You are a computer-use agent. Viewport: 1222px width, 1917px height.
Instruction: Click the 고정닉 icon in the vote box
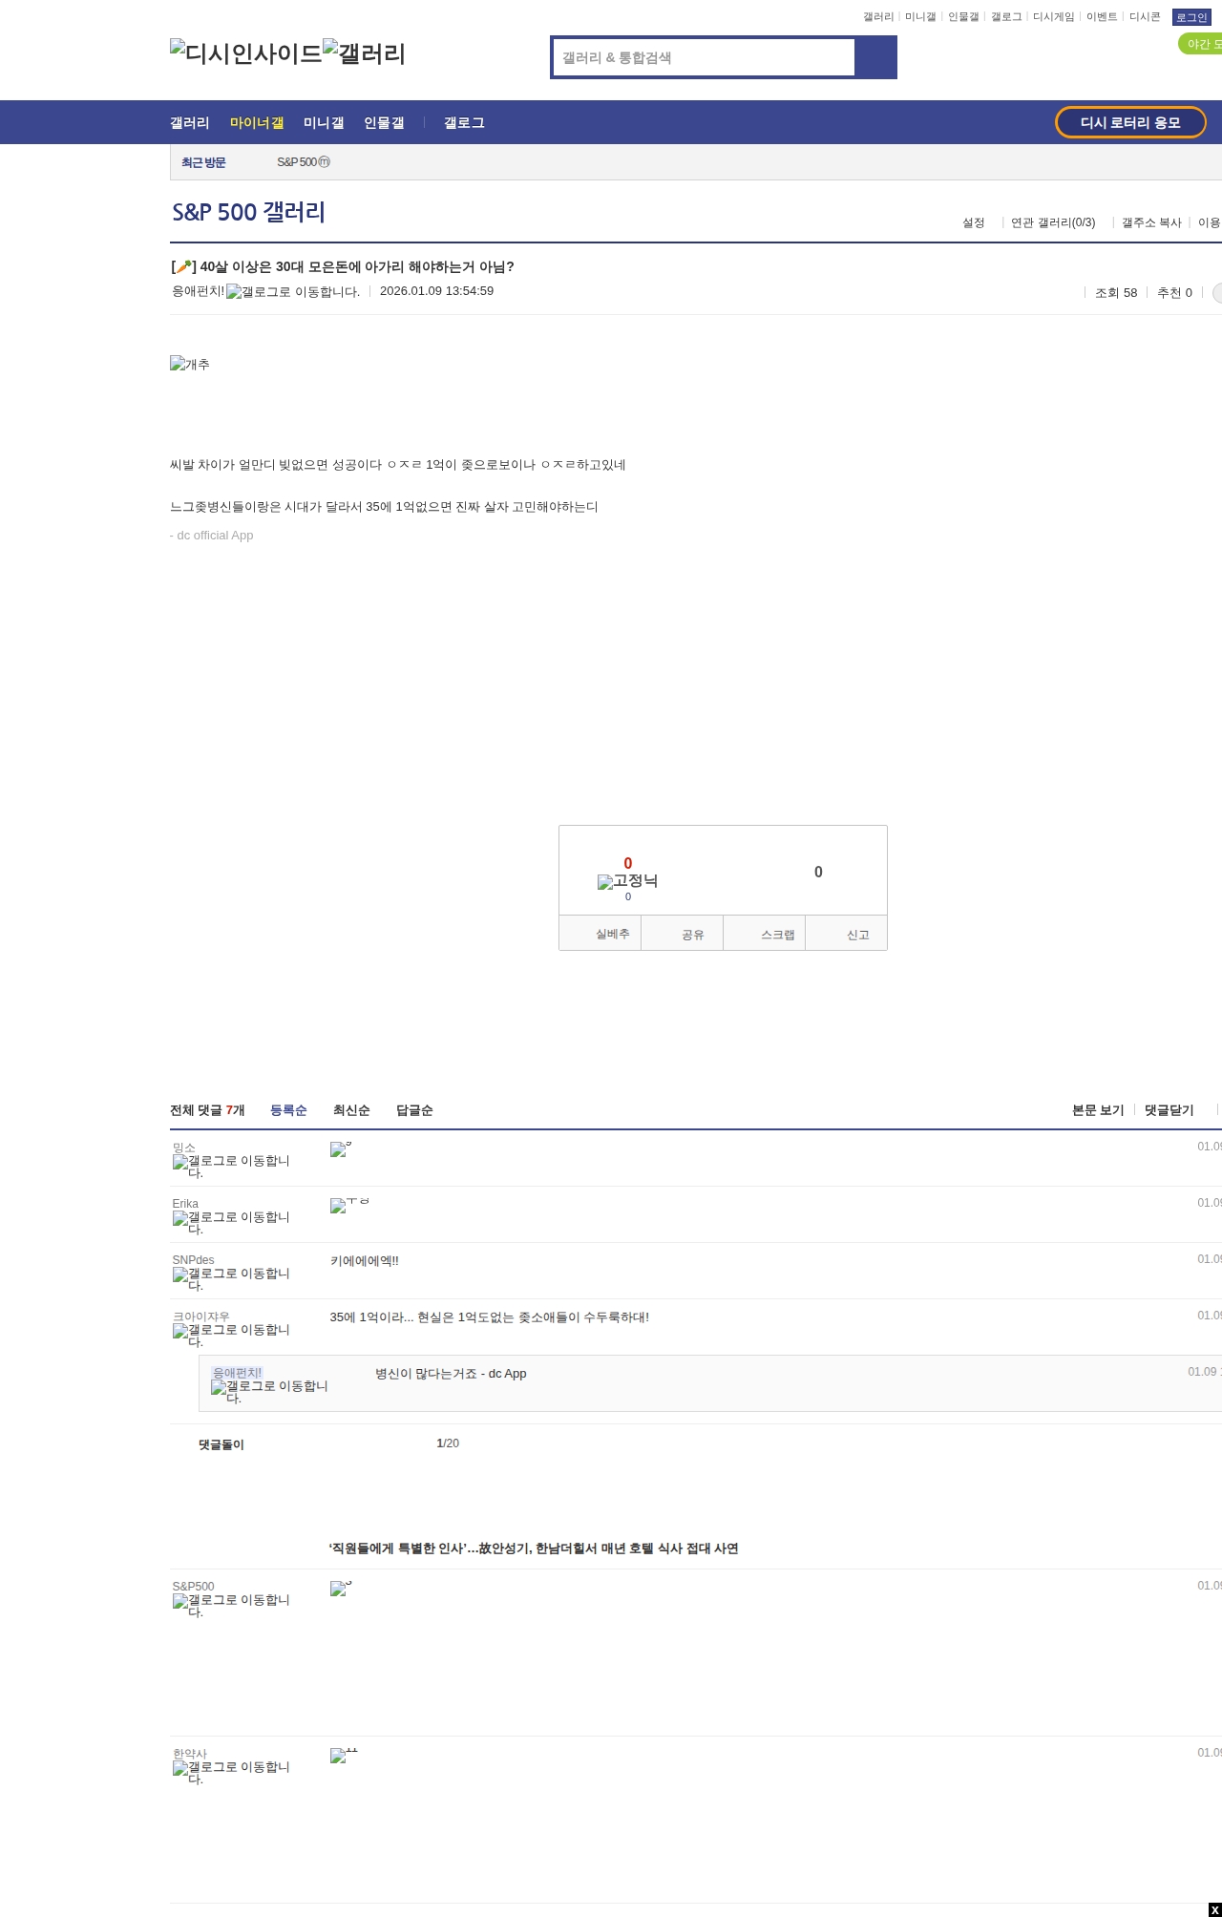pyautogui.click(x=627, y=881)
